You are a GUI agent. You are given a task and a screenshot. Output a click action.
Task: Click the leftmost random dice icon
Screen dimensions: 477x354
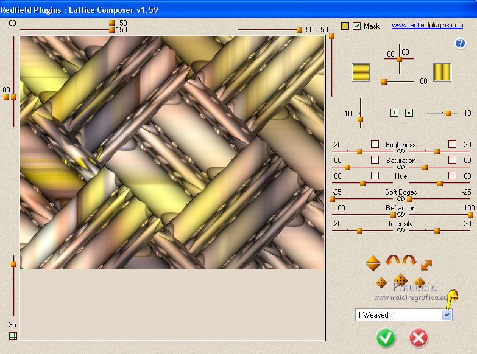381,283
